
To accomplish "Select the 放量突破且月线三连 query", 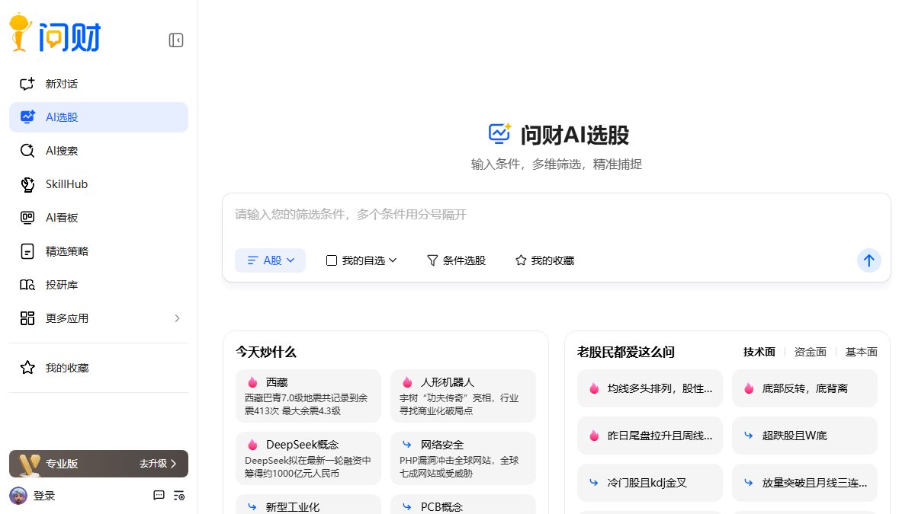I will coord(804,483).
